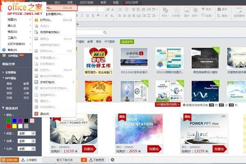The height and width of the screenshot is (164, 246).
Task: Open the font name dropdown in ribbon
Action: point(96,9)
